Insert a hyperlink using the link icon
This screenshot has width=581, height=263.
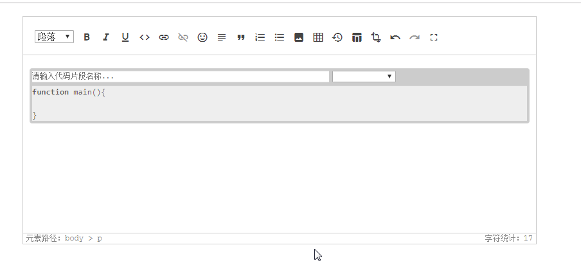[164, 37]
